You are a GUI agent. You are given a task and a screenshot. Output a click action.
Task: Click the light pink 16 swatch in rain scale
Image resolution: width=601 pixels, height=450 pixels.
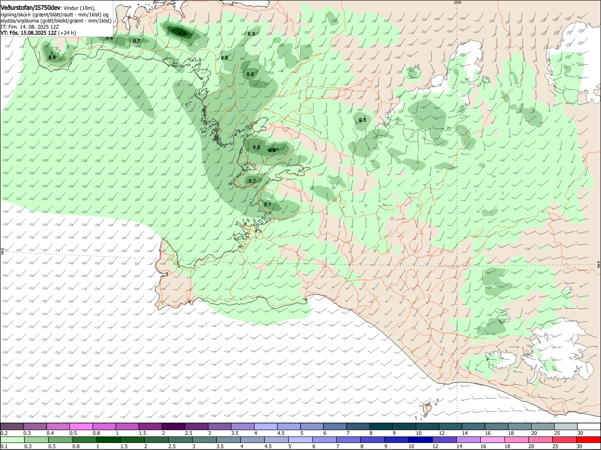click(x=492, y=440)
